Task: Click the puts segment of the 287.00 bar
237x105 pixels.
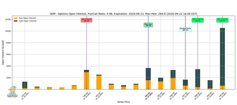Action: pos(185,87)
